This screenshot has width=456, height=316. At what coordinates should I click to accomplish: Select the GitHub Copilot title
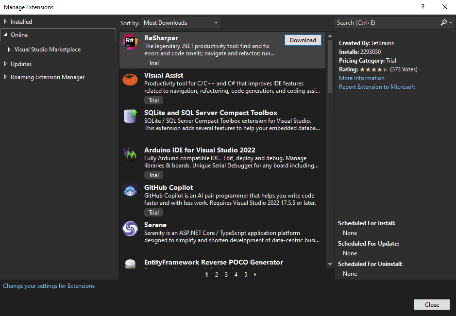(169, 187)
